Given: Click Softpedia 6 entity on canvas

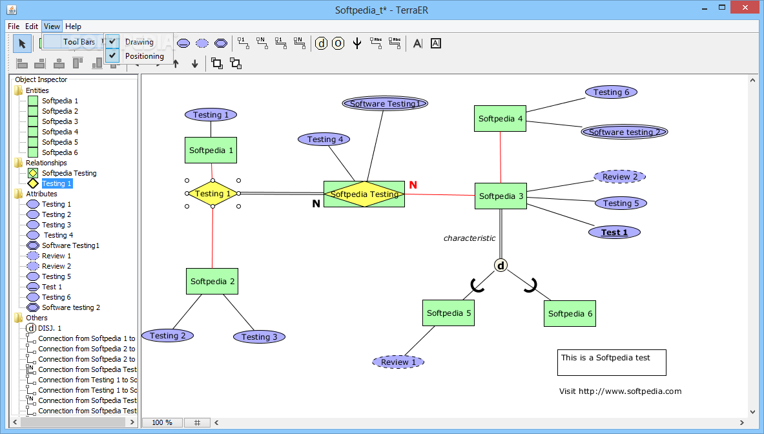Looking at the screenshot, I should pos(570,313).
